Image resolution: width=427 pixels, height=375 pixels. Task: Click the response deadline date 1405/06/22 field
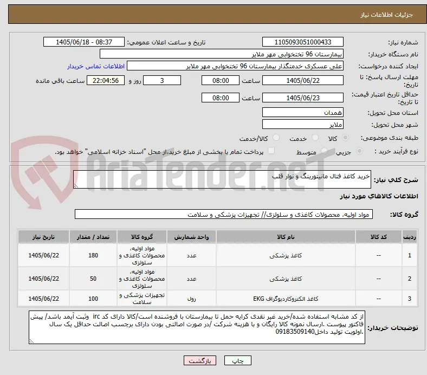pos(303,80)
